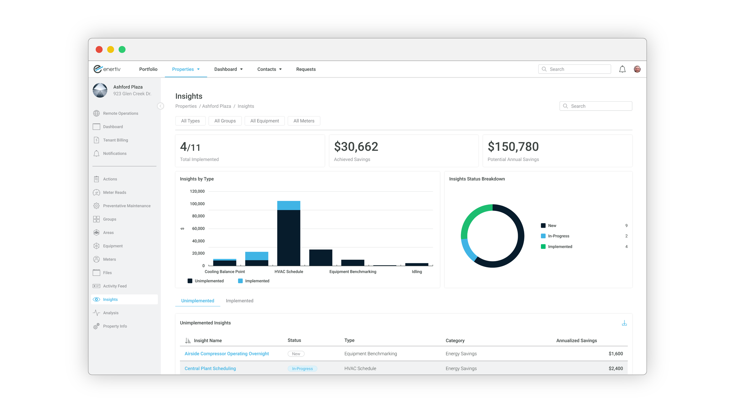Open Remote Operations globe icon
Image resolution: width=735 pixels, height=413 pixels.
(96, 113)
